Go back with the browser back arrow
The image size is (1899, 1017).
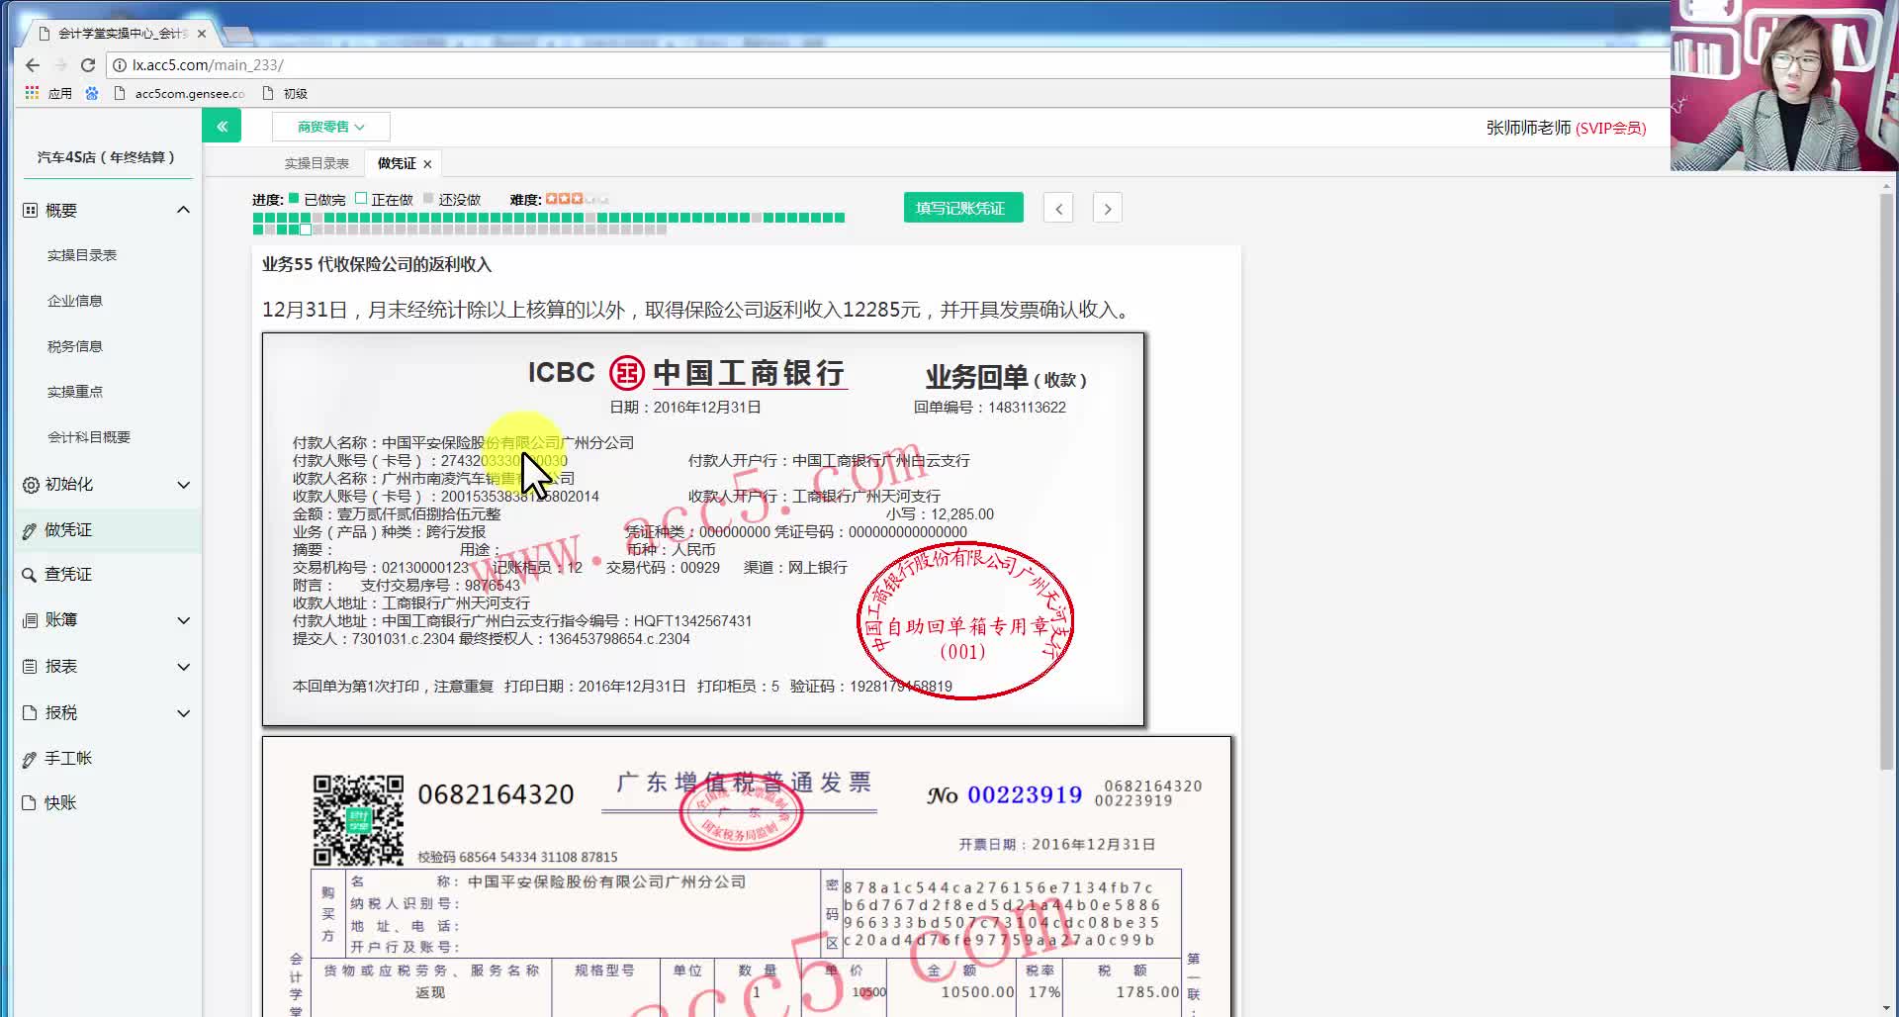pyautogui.click(x=33, y=65)
